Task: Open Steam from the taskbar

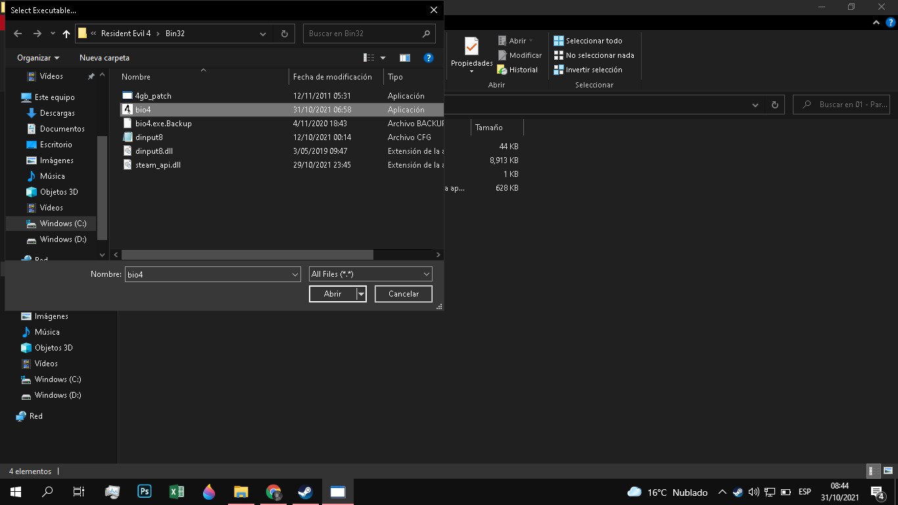Action: click(306, 492)
